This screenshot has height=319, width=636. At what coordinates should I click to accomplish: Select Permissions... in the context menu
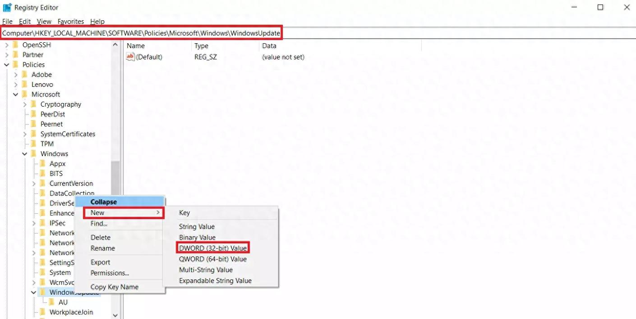110,273
